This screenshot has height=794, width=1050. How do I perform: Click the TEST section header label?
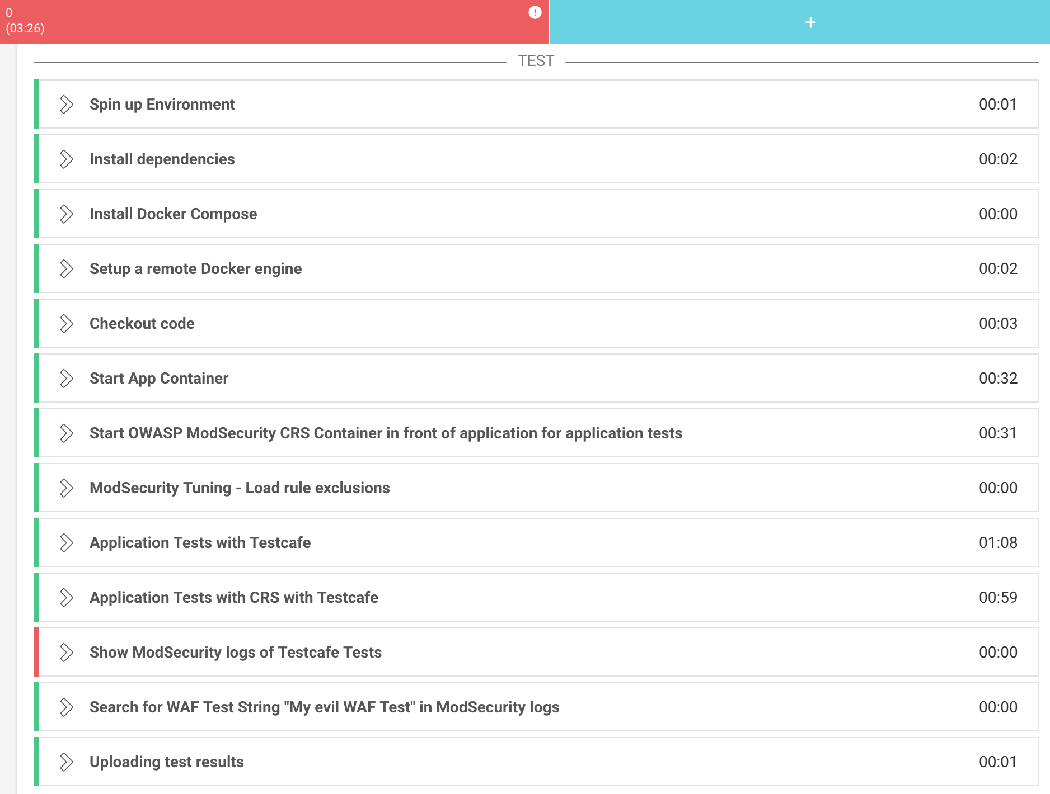[536, 61]
